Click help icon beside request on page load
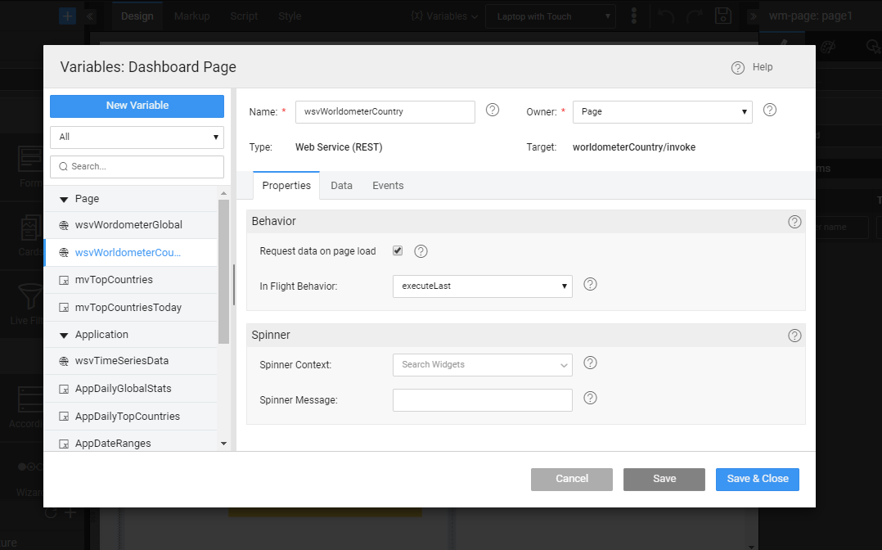Image resolution: width=882 pixels, height=550 pixels. coord(421,251)
